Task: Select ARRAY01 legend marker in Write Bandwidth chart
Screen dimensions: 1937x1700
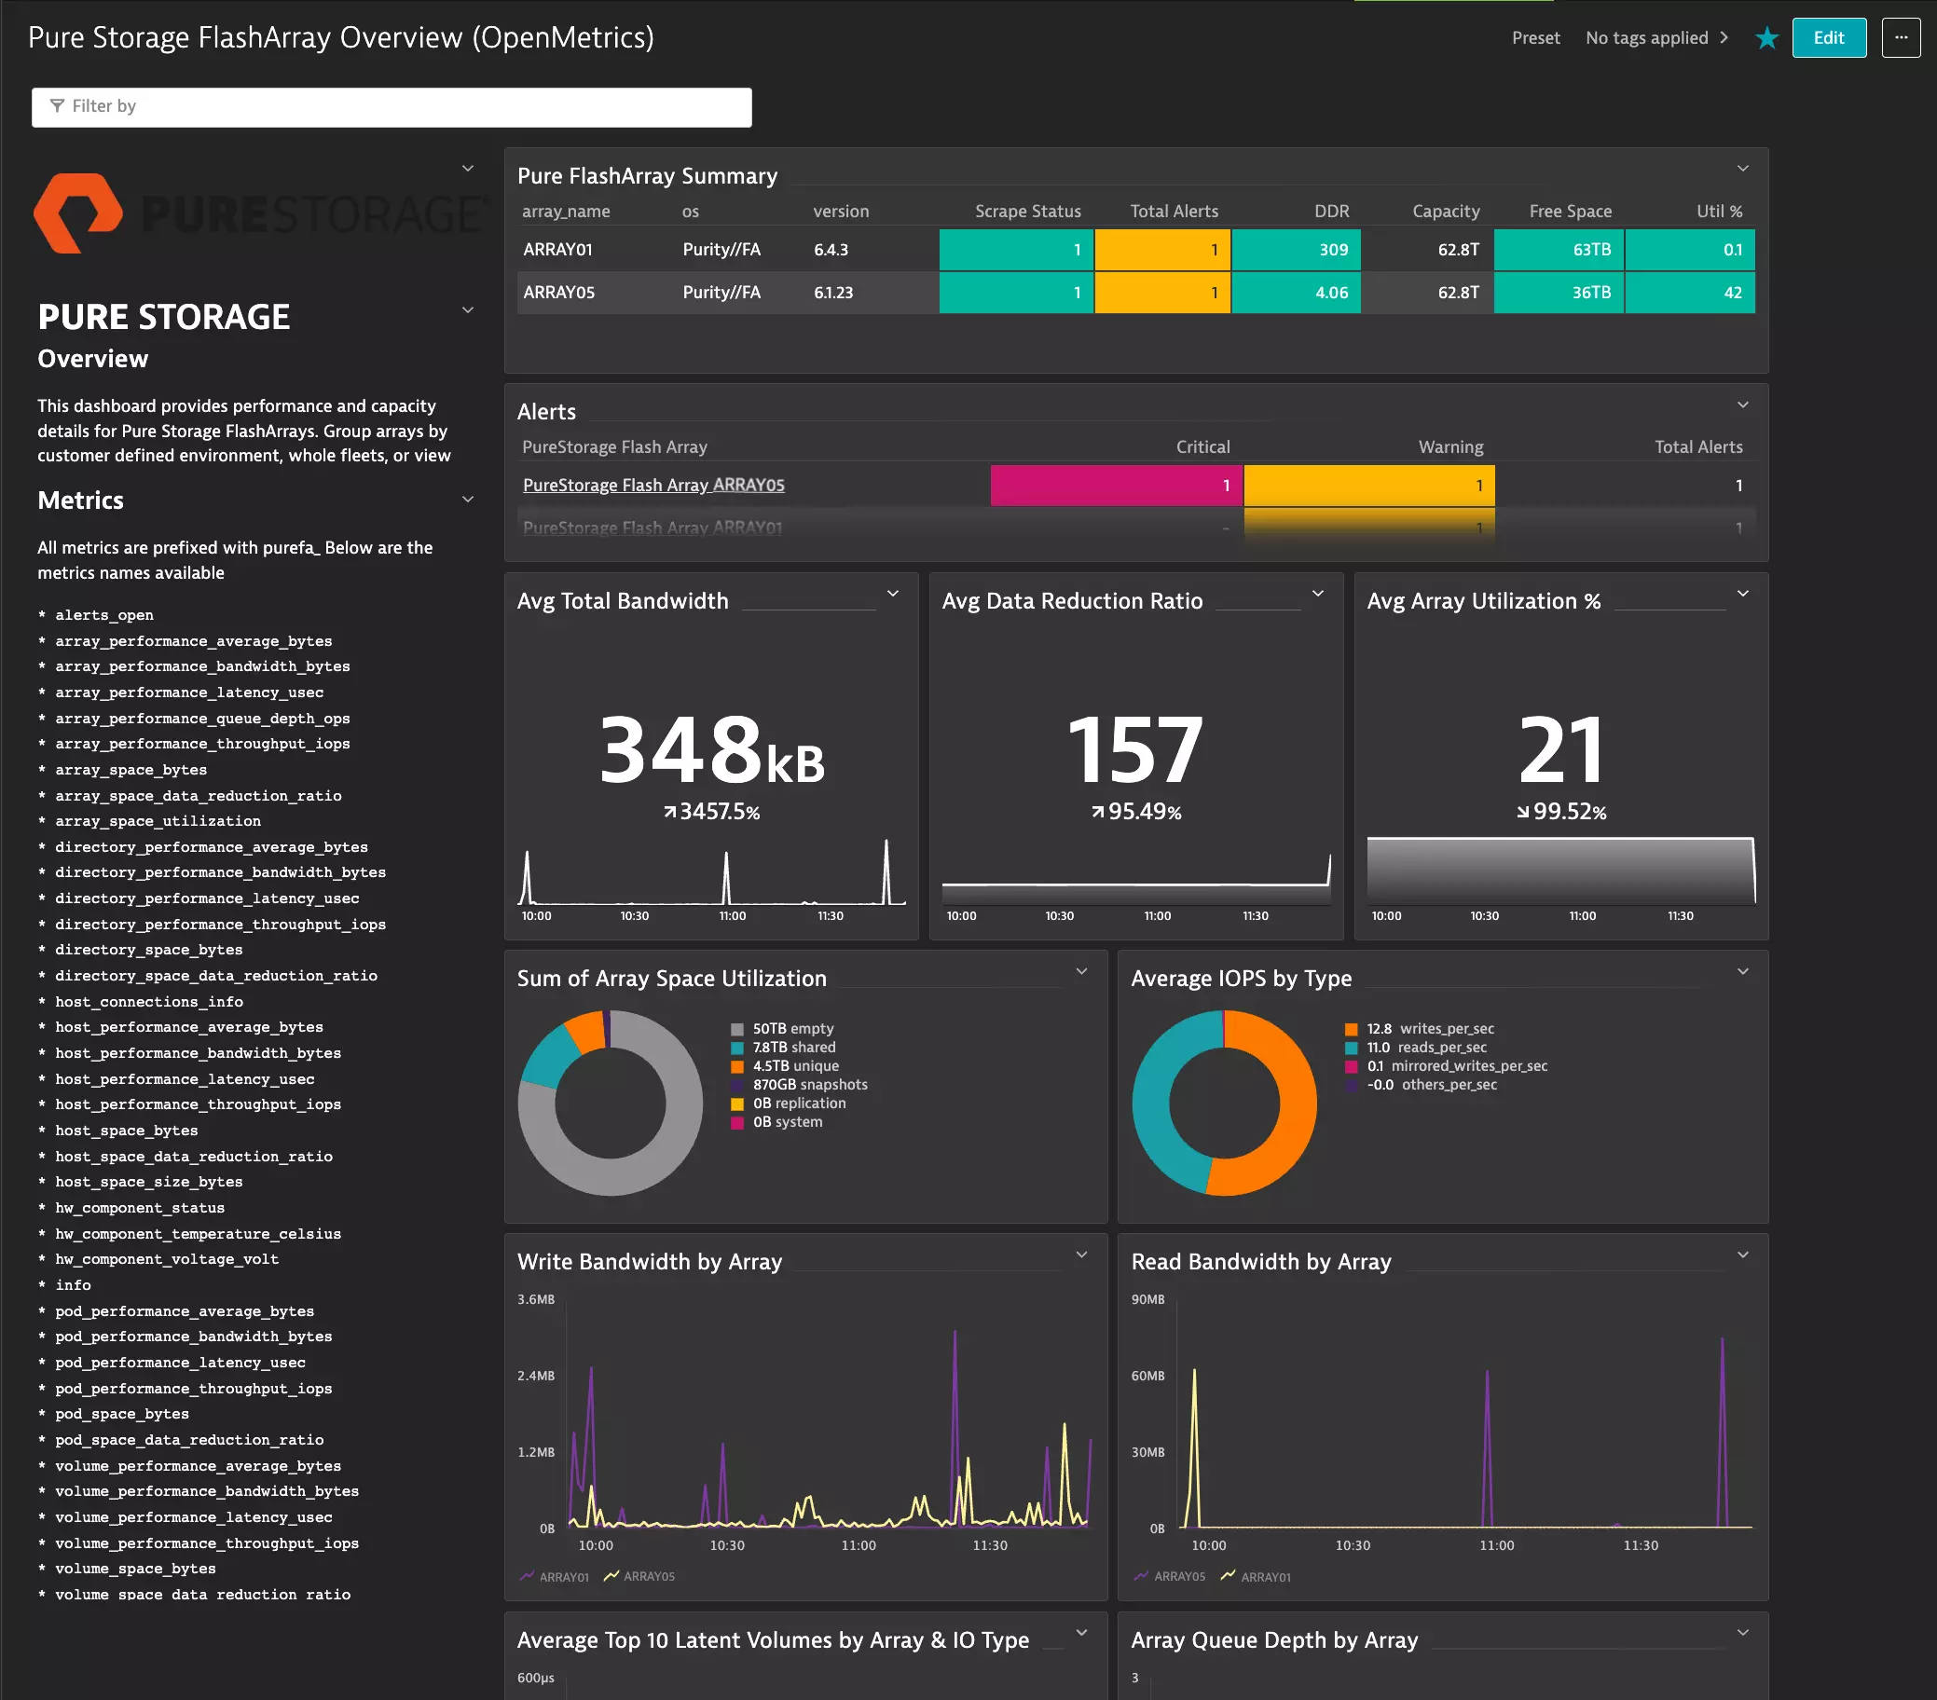Action: click(x=528, y=1577)
